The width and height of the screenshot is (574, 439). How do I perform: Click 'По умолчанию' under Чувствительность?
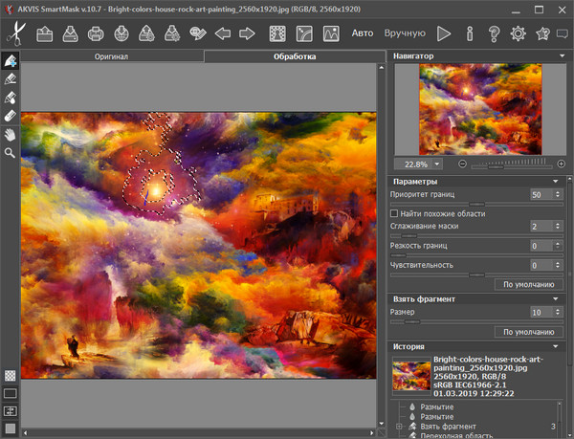coord(527,284)
